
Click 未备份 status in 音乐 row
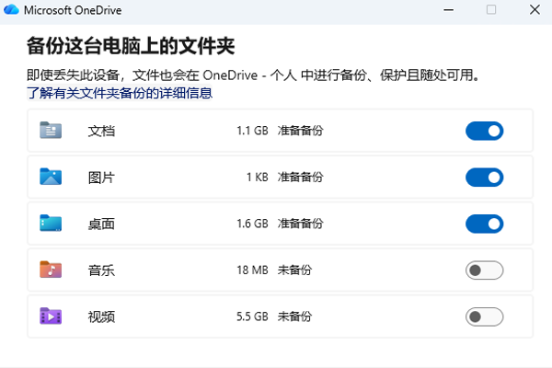pyautogui.click(x=294, y=270)
